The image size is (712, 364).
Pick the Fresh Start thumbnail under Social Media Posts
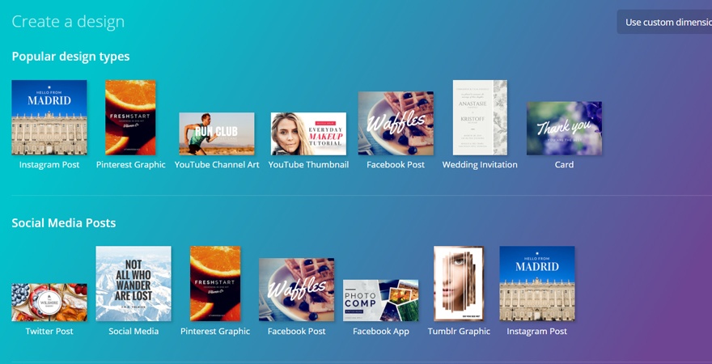click(215, 283)
